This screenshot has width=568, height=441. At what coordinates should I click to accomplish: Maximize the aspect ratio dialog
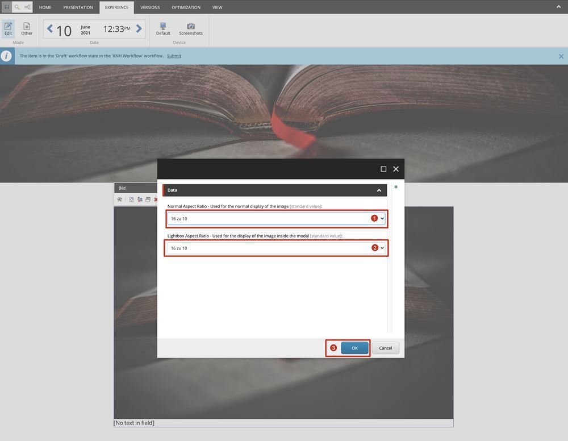tap(383, 169)
